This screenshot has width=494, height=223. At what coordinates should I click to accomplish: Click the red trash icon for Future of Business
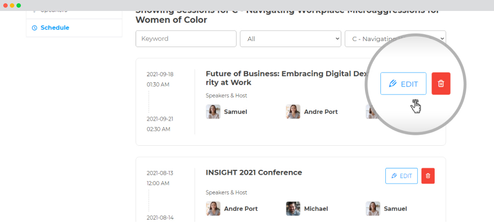441,83
